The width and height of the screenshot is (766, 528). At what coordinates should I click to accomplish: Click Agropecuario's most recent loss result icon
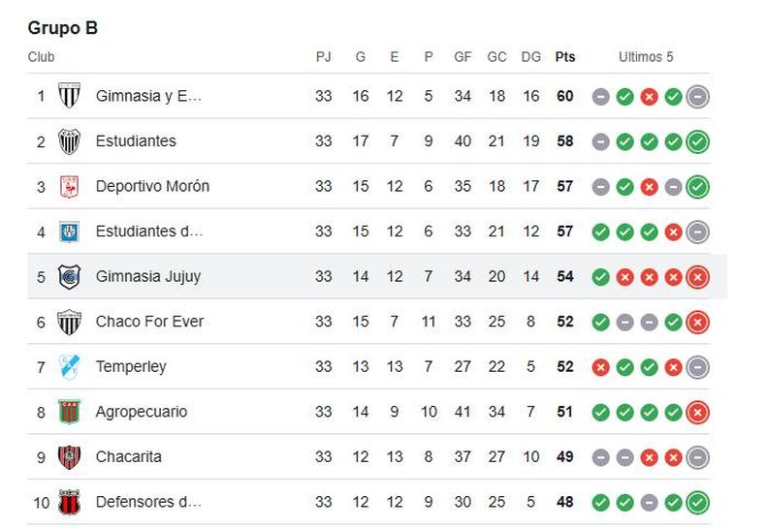[x=697, y=412]
